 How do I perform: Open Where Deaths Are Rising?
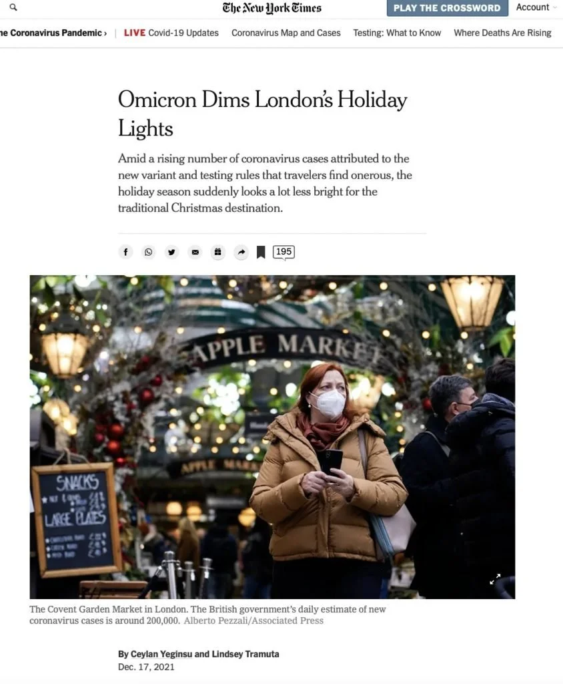(x=502, y=33)
